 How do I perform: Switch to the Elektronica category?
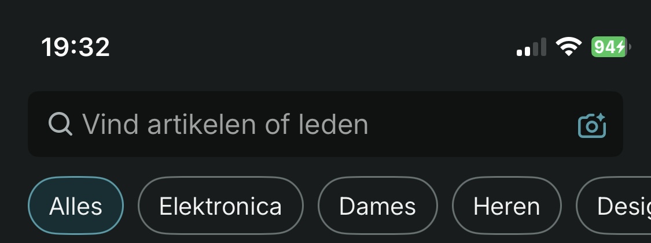tap(220, 206)
